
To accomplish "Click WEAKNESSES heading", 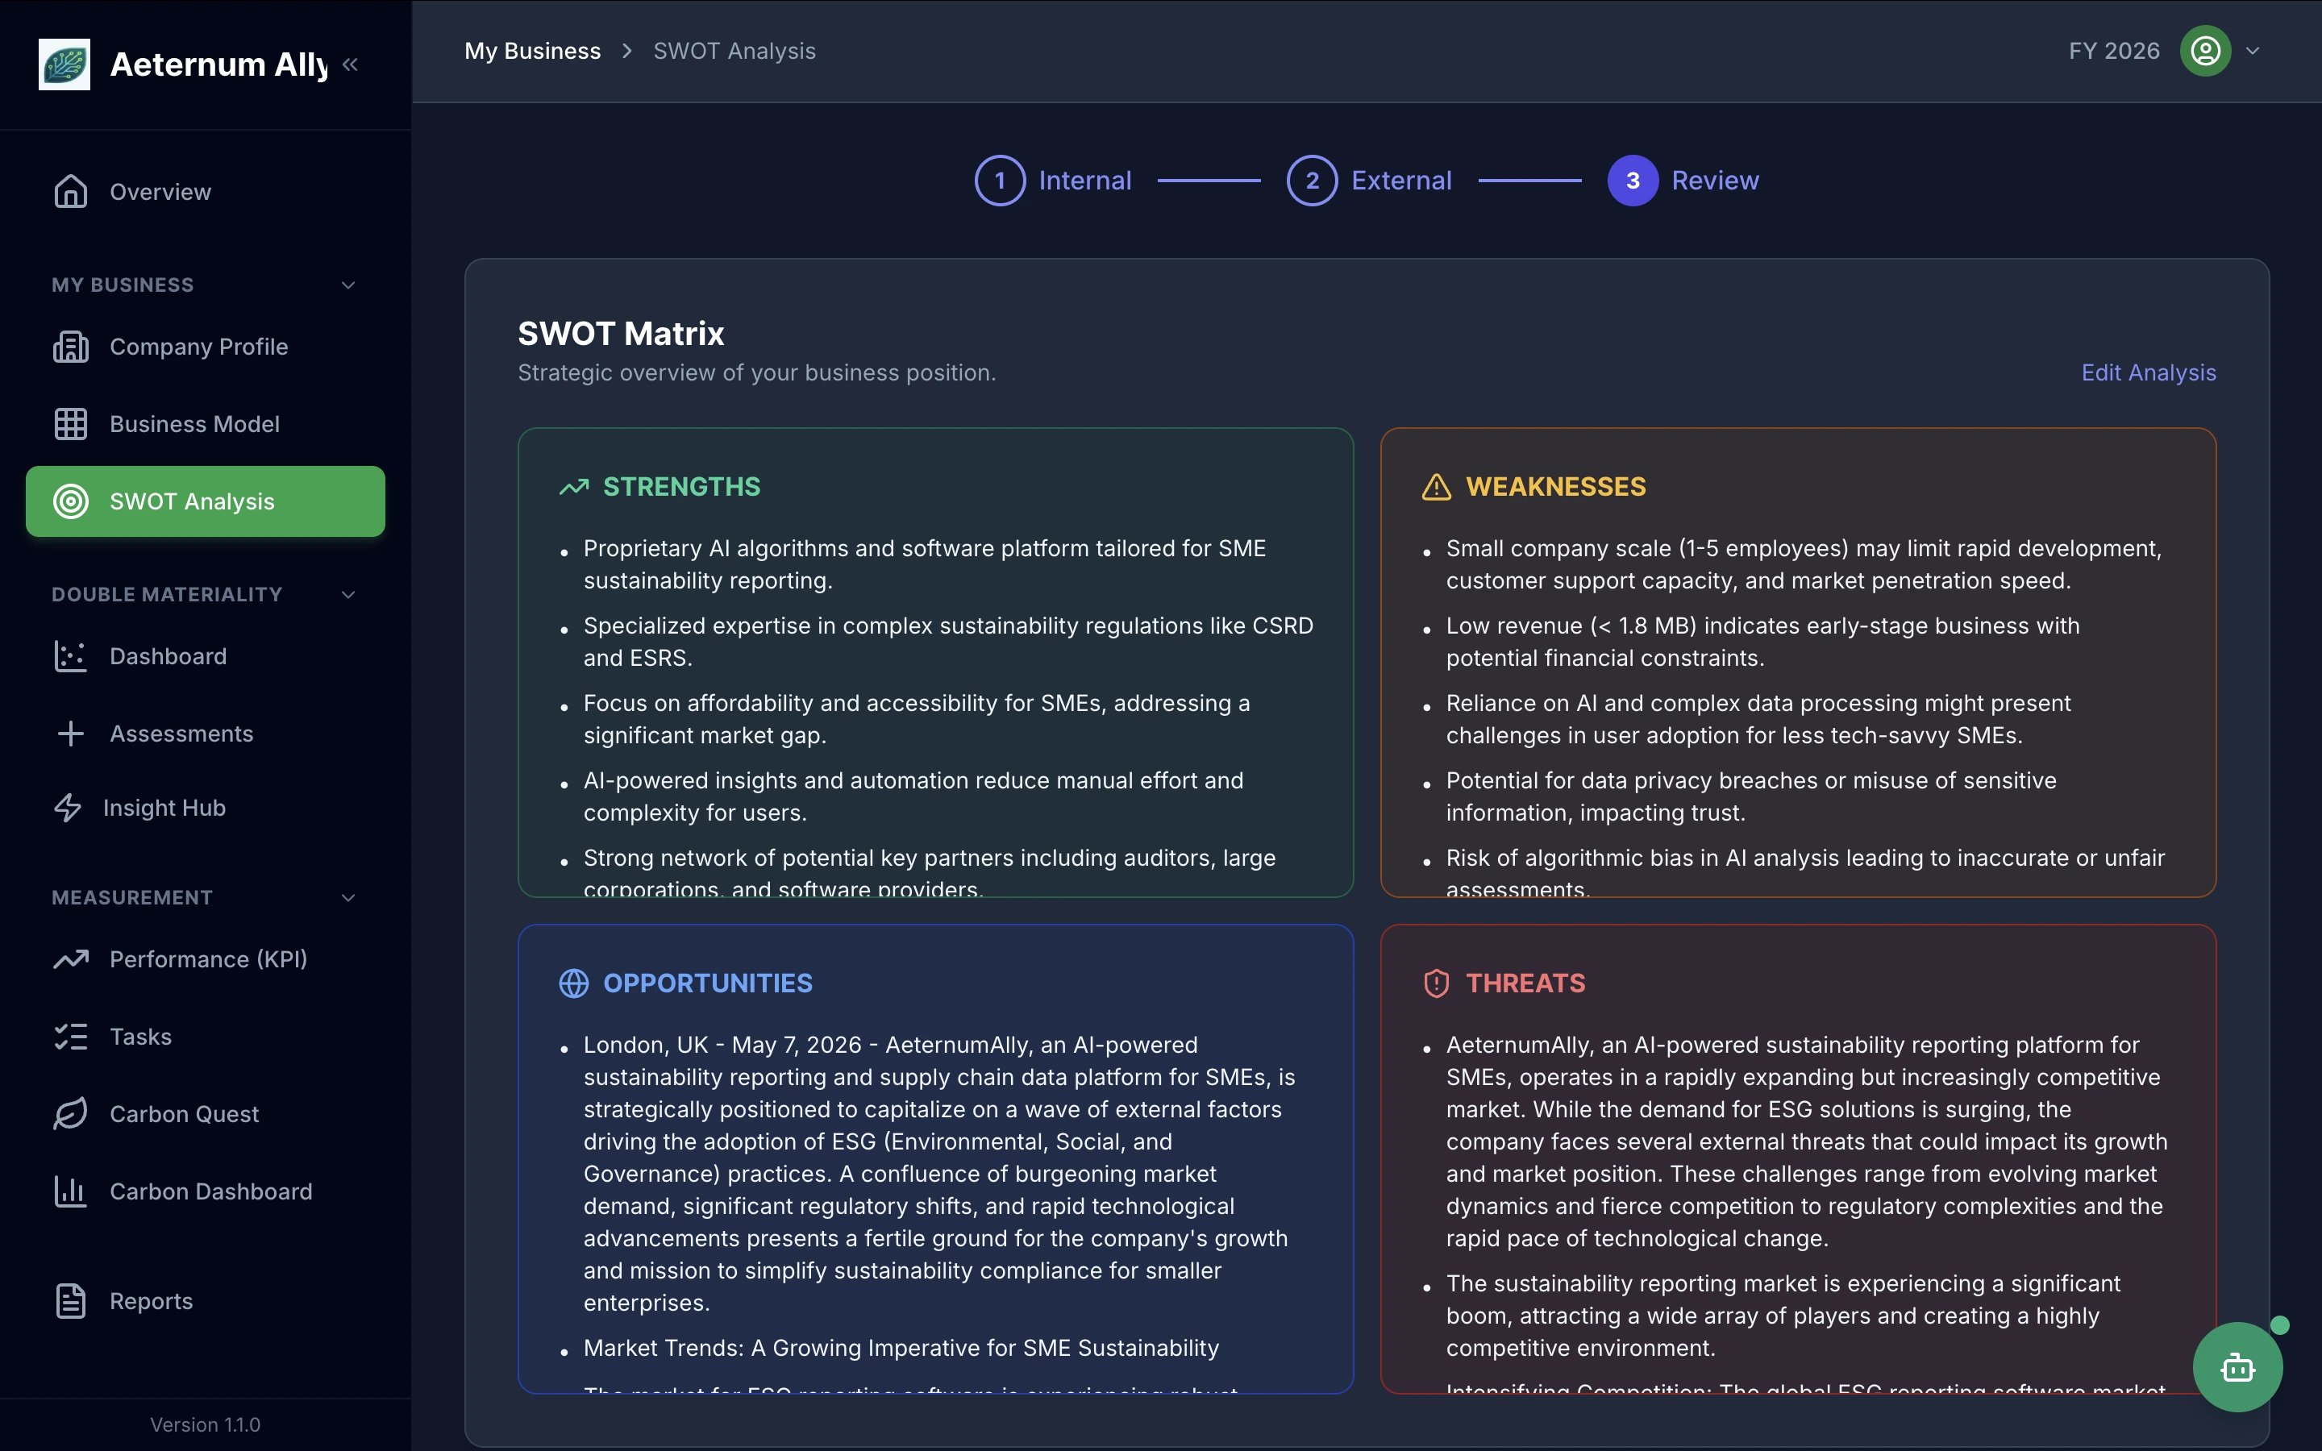I will [x=1555, y=488].
